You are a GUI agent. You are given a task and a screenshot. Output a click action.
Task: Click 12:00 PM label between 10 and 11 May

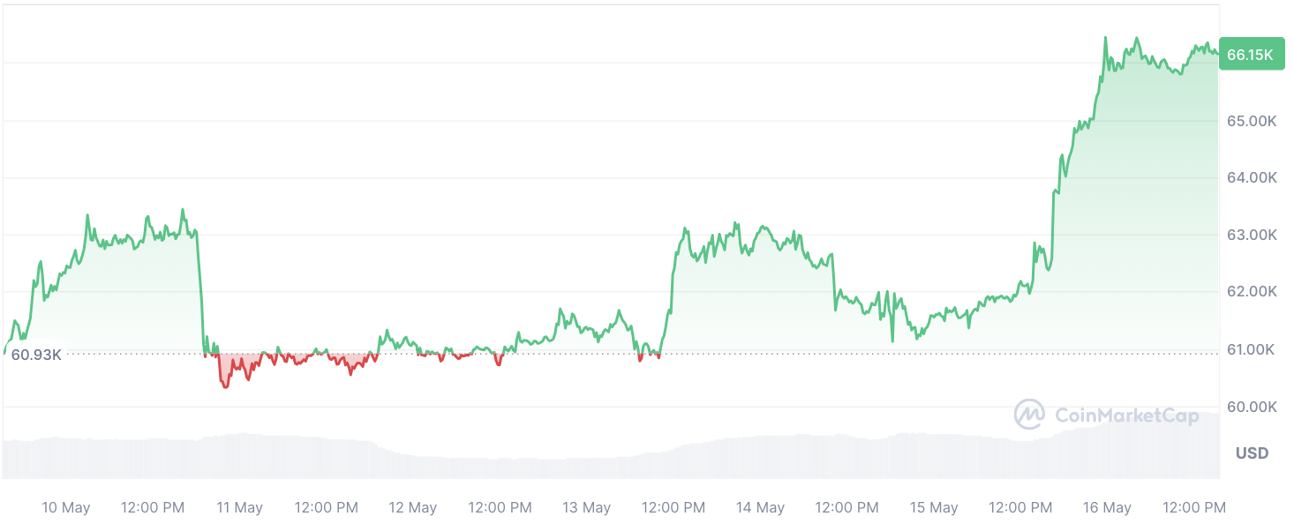(x=153, y=507)
